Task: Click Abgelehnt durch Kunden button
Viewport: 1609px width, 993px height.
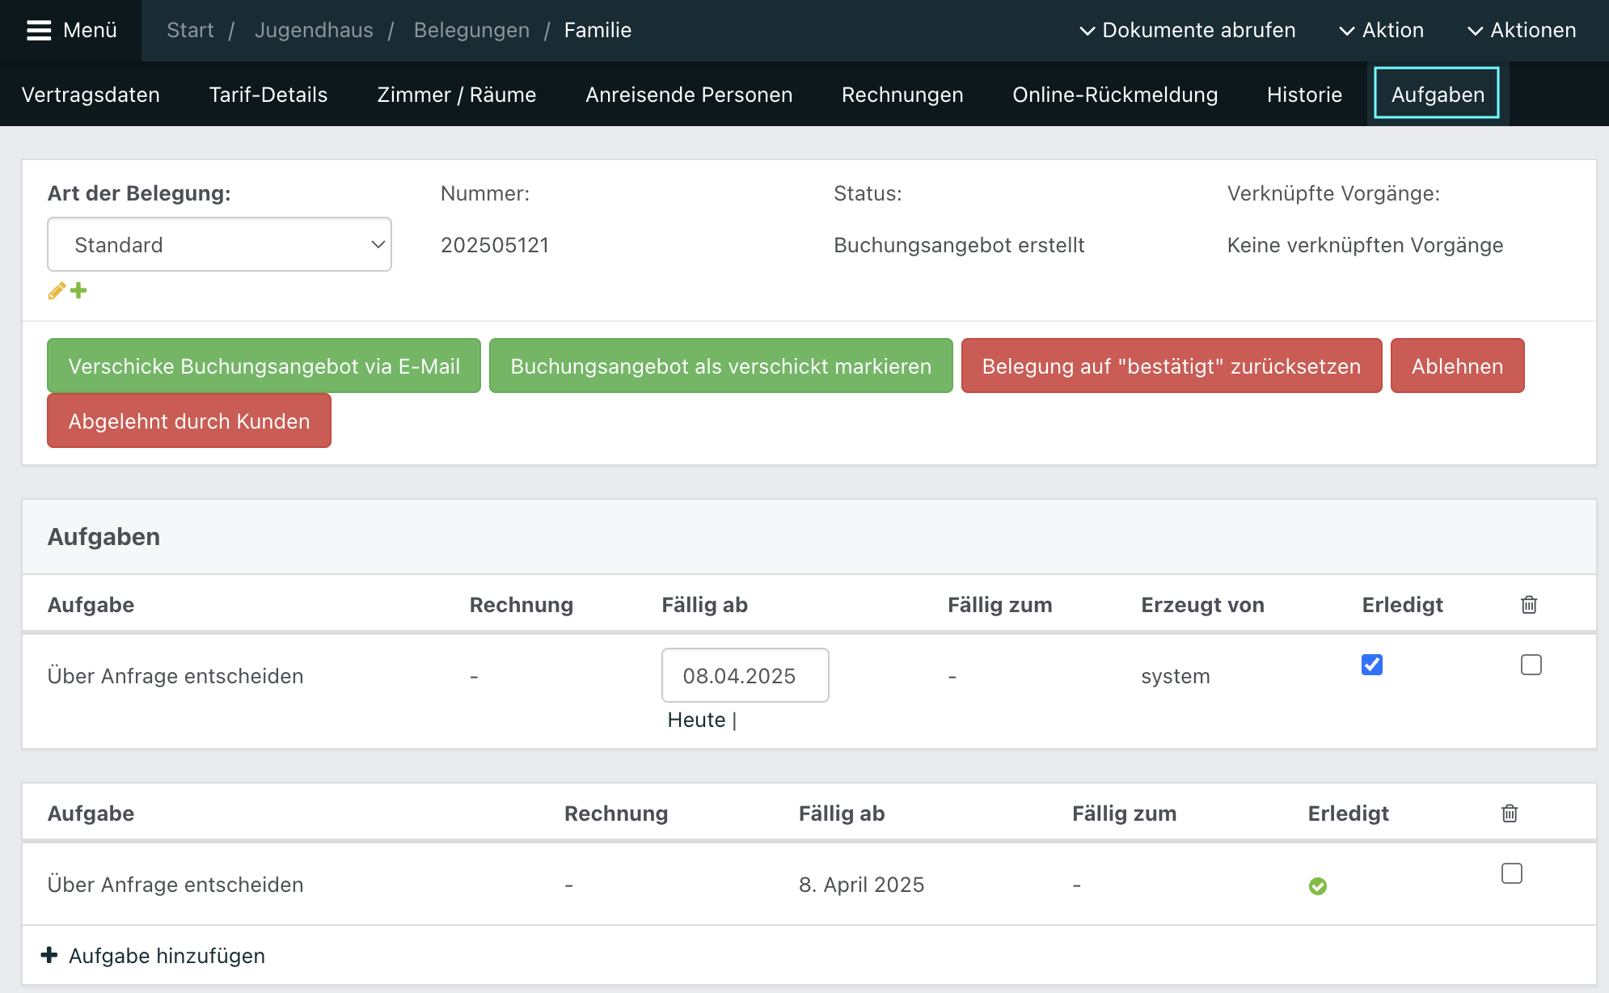Action: pyautogui.click(x=189, y=420)
